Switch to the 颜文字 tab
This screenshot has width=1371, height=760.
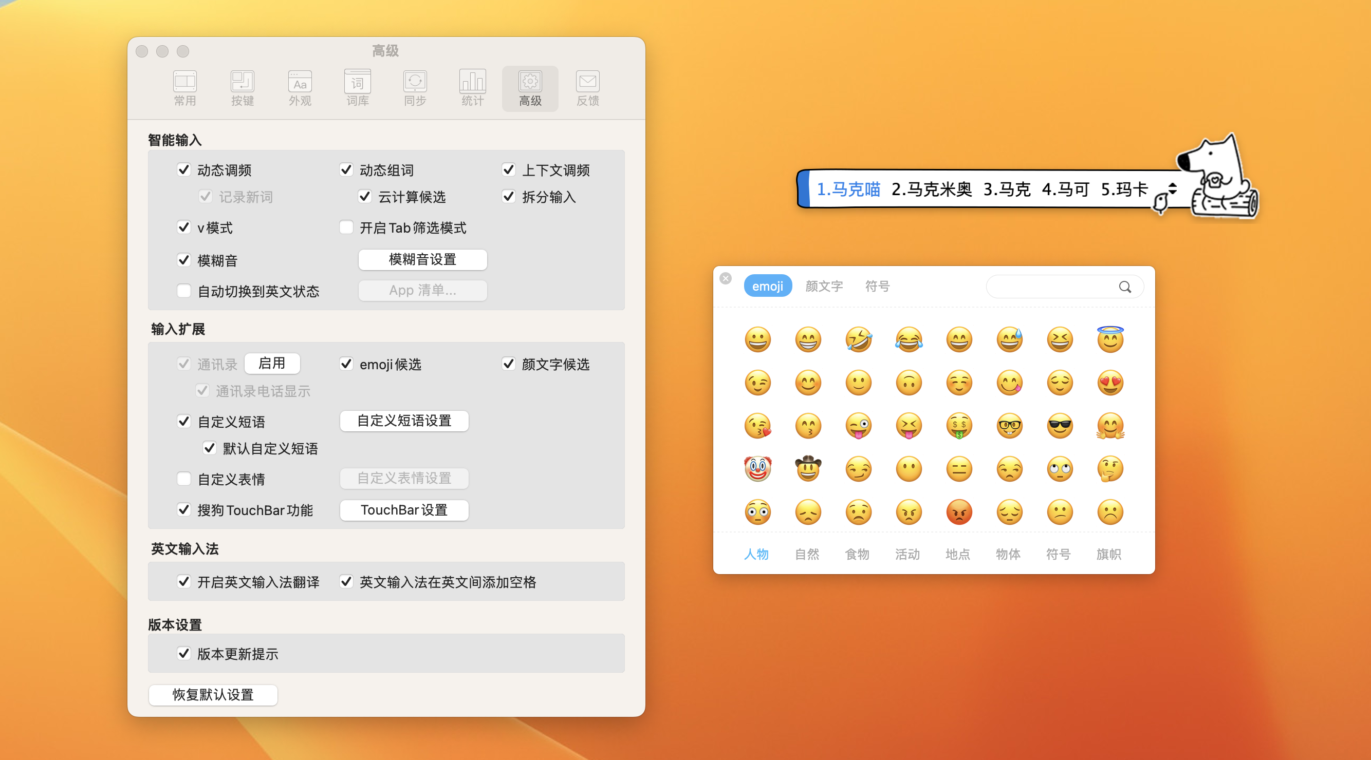coord(824,286)
